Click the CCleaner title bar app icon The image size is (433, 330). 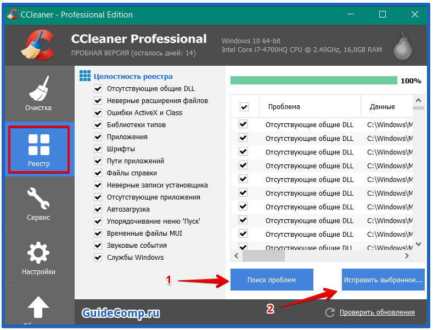13,14
